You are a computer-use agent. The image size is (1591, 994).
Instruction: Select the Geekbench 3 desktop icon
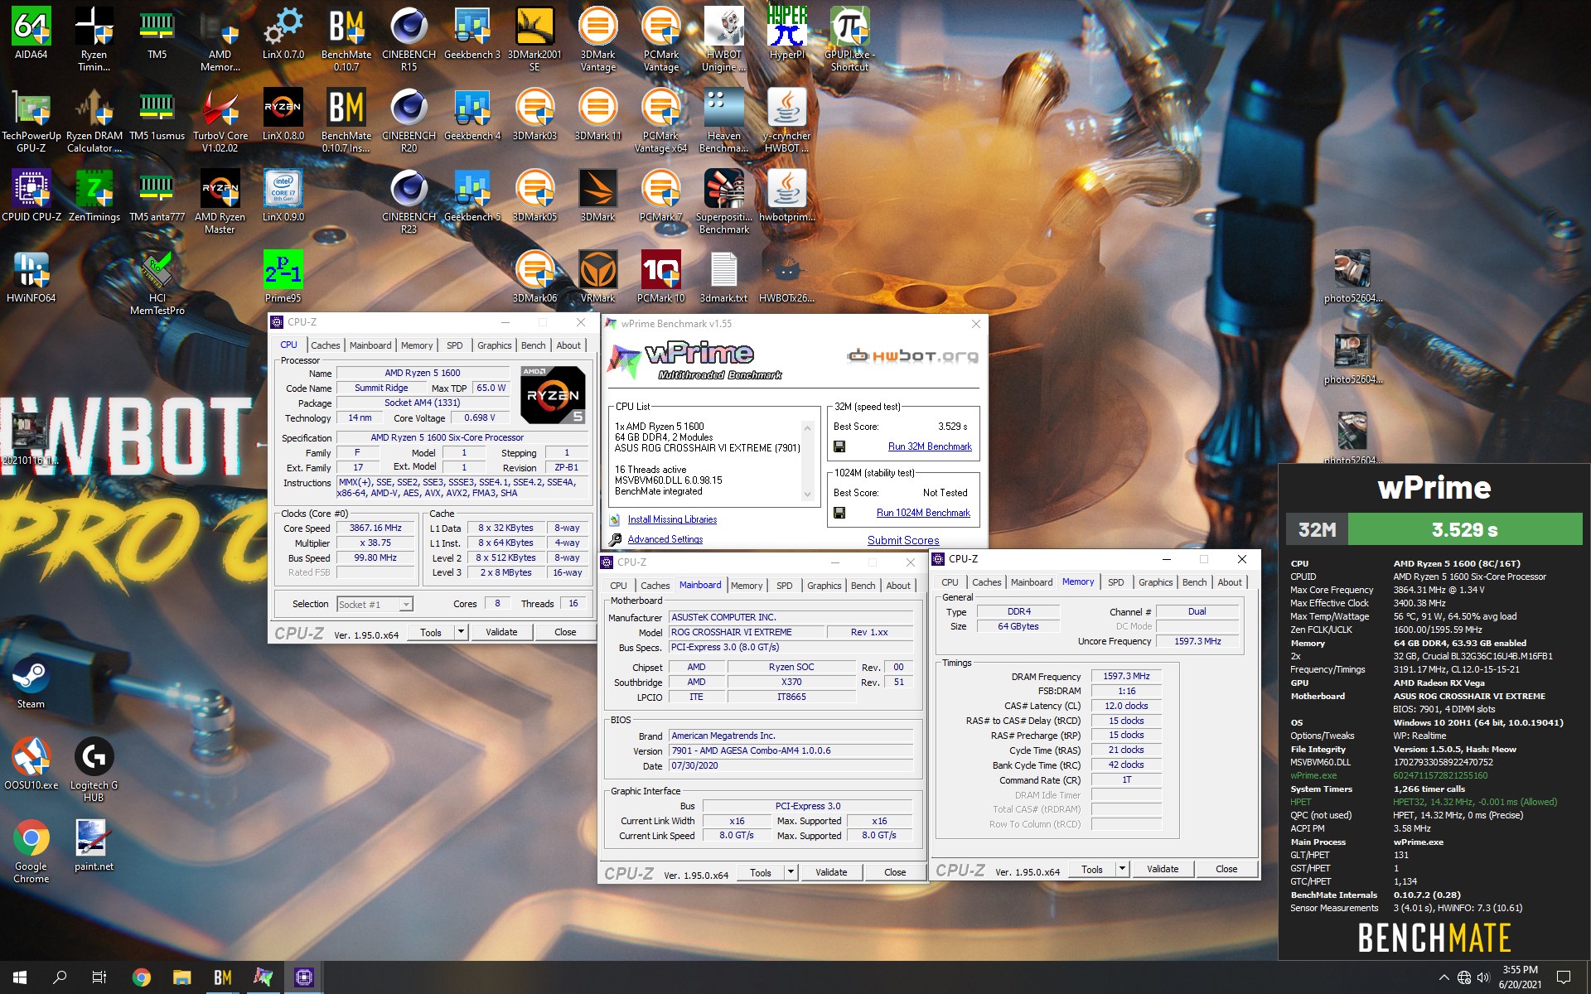click(472, 33)
